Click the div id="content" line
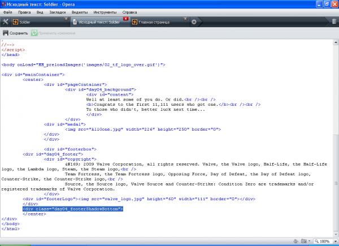 click(x=110, y=94)
